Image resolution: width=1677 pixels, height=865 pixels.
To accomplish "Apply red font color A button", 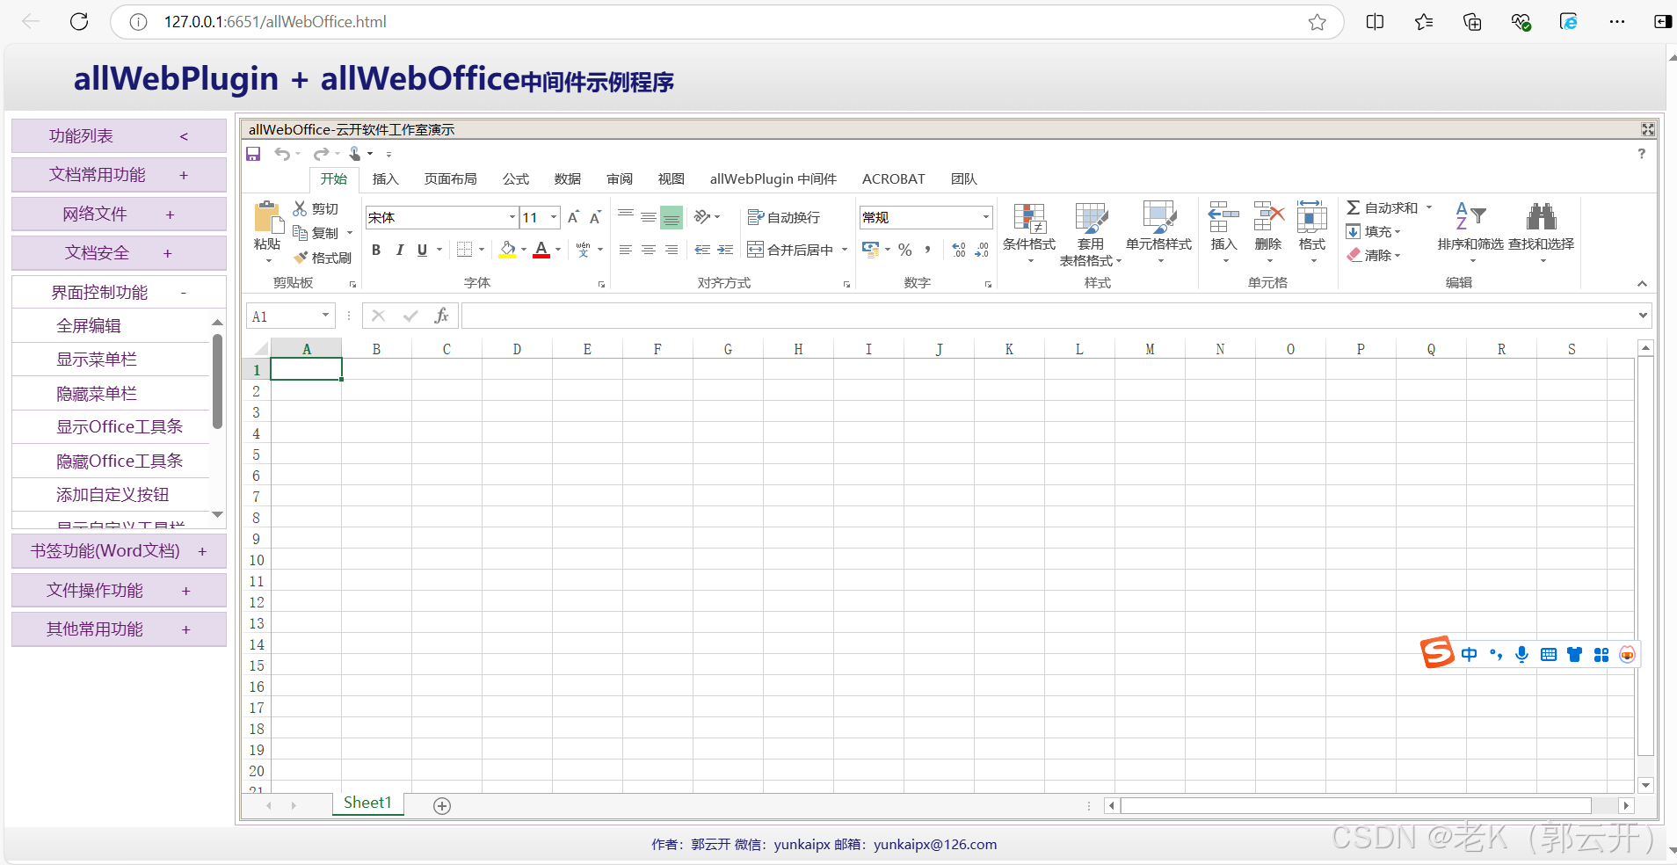I will click(541, 250).
